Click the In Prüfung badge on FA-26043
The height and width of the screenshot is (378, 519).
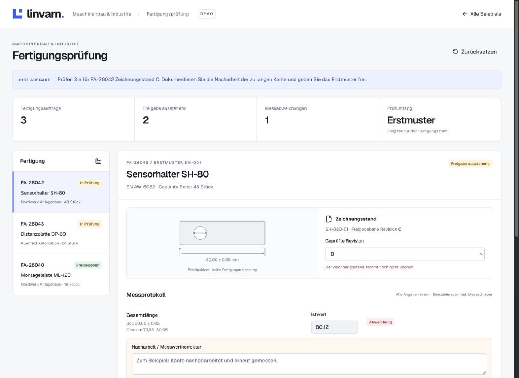pyautogui.click(x=90, y=224)
